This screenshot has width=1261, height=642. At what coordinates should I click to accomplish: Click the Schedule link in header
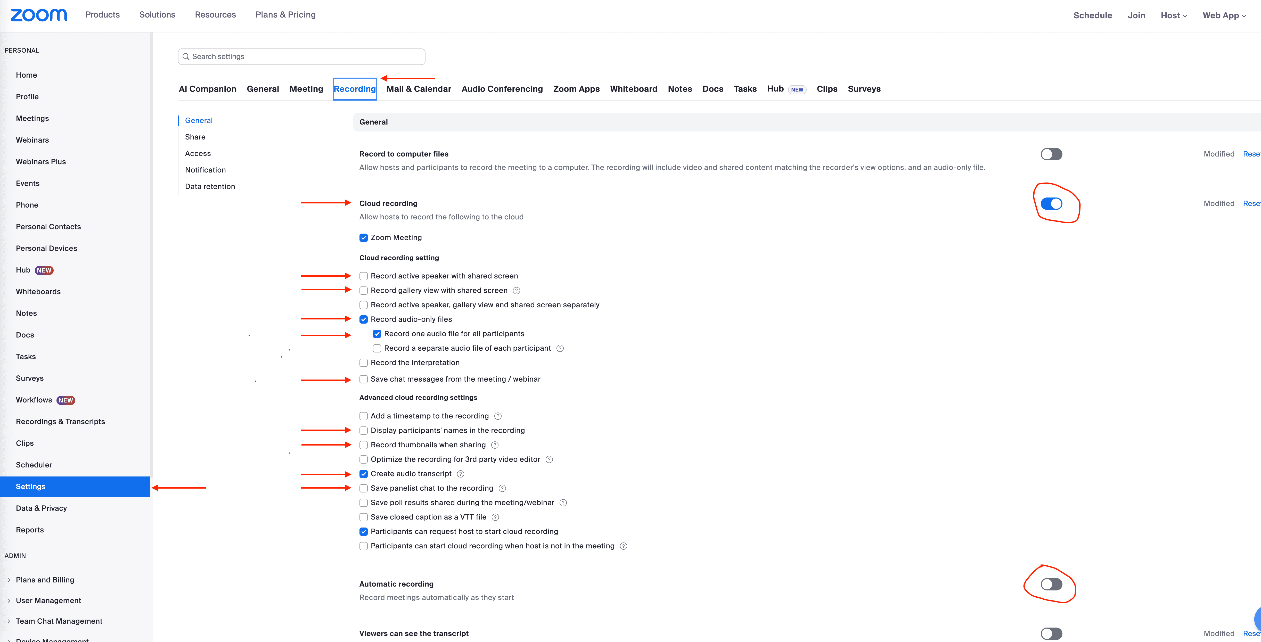(1092, 15)
